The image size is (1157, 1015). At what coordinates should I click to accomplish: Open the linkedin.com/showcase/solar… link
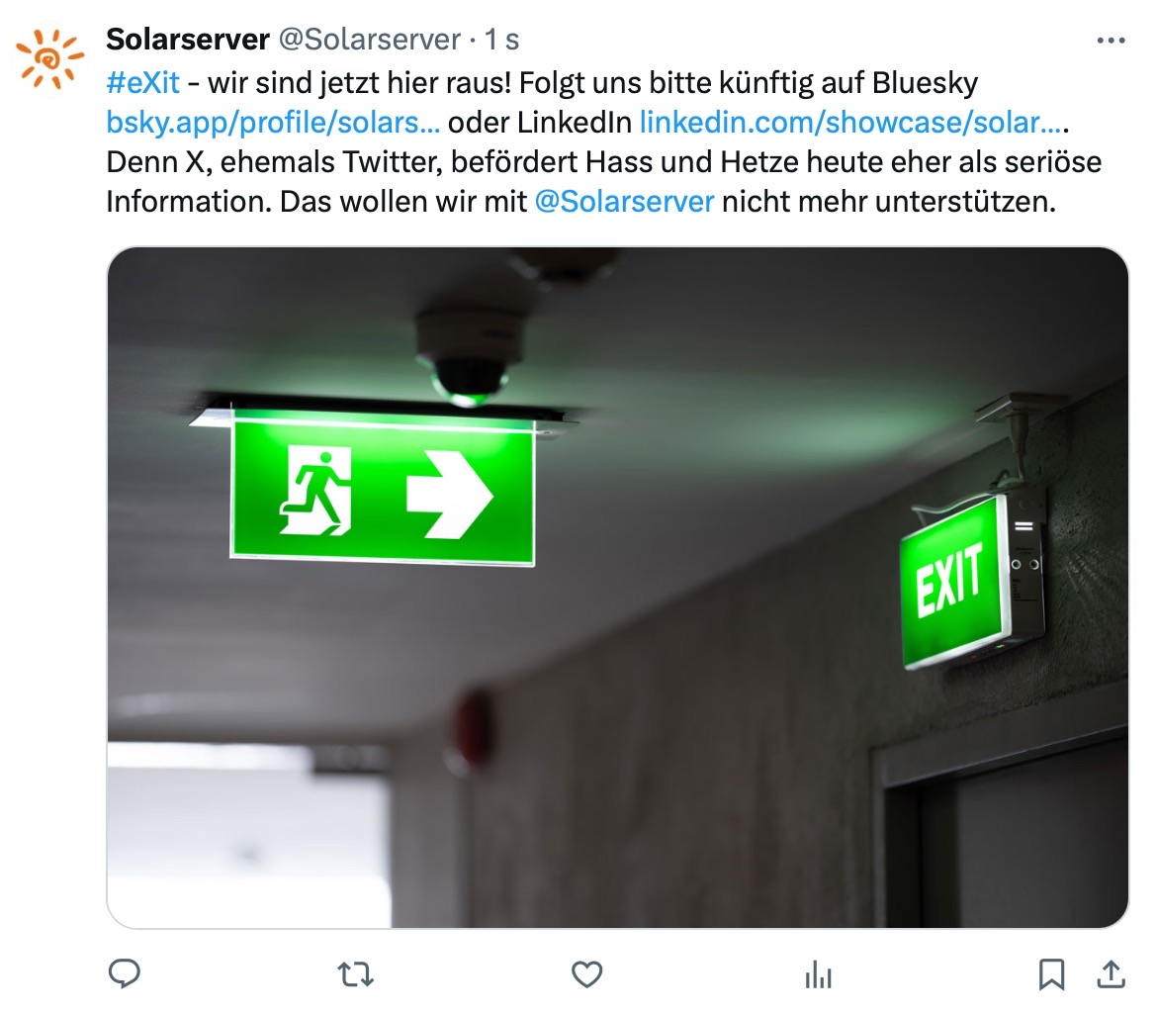click(853, 123)
